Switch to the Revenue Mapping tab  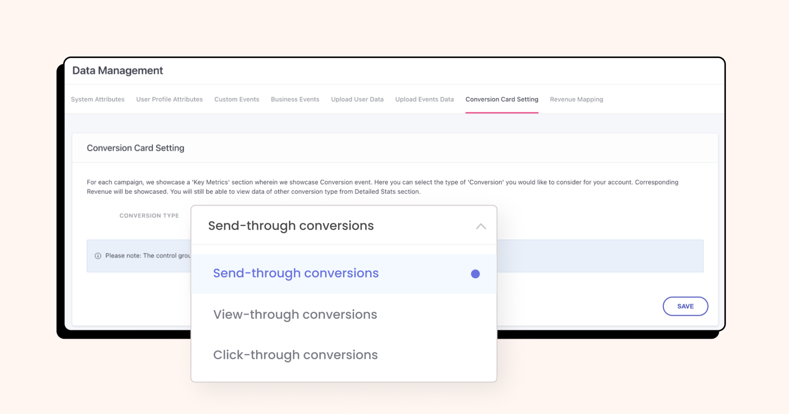[x=576, y=99]
